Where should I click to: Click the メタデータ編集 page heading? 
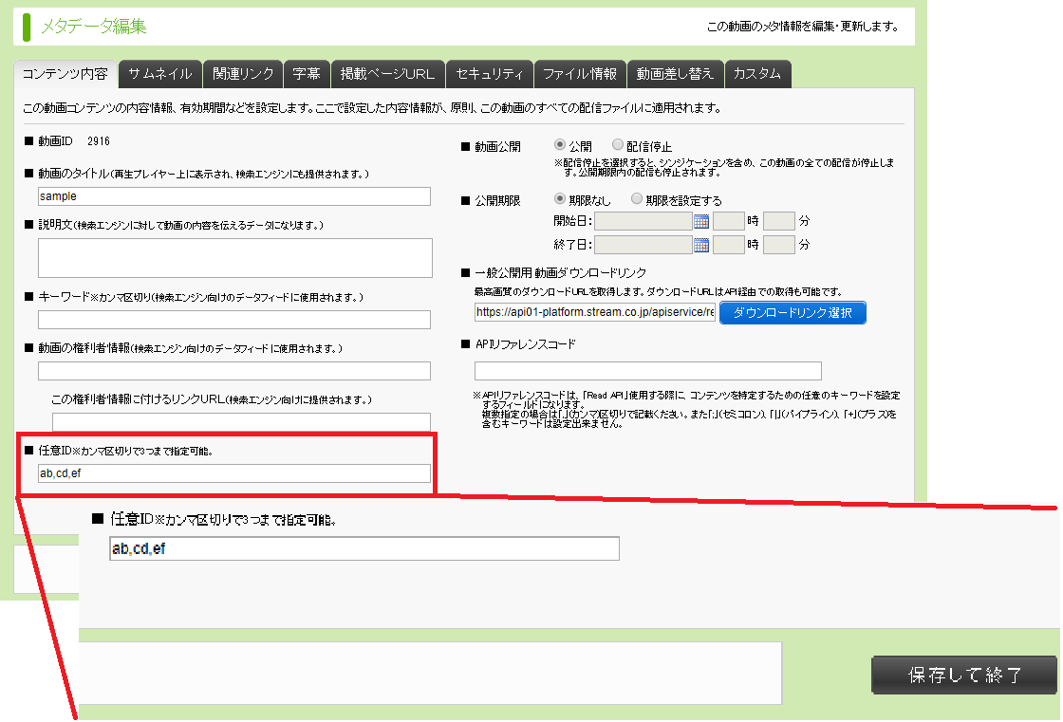[94, 27]
